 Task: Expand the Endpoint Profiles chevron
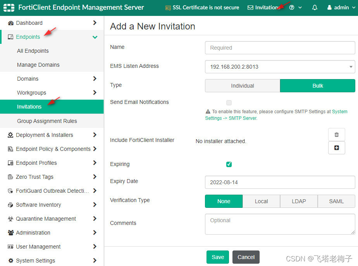click(x=95, y=163)
